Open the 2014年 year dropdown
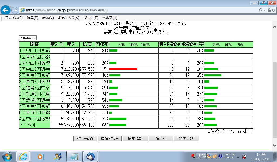 point(28,38)
